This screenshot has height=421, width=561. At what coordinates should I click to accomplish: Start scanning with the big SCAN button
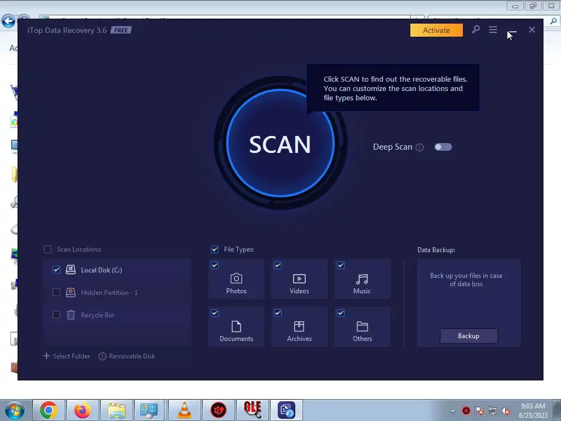[x=280, y=143]
